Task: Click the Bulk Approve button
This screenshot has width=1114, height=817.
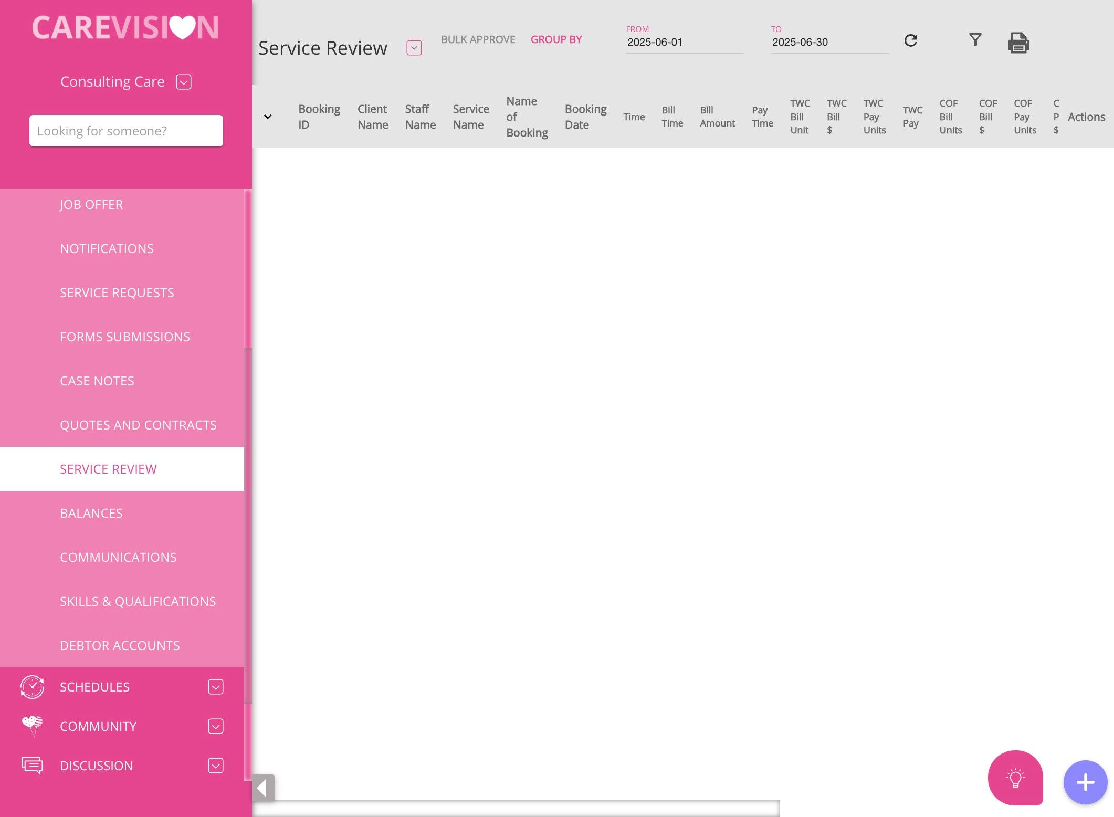Action: click(x=478, y=39)
